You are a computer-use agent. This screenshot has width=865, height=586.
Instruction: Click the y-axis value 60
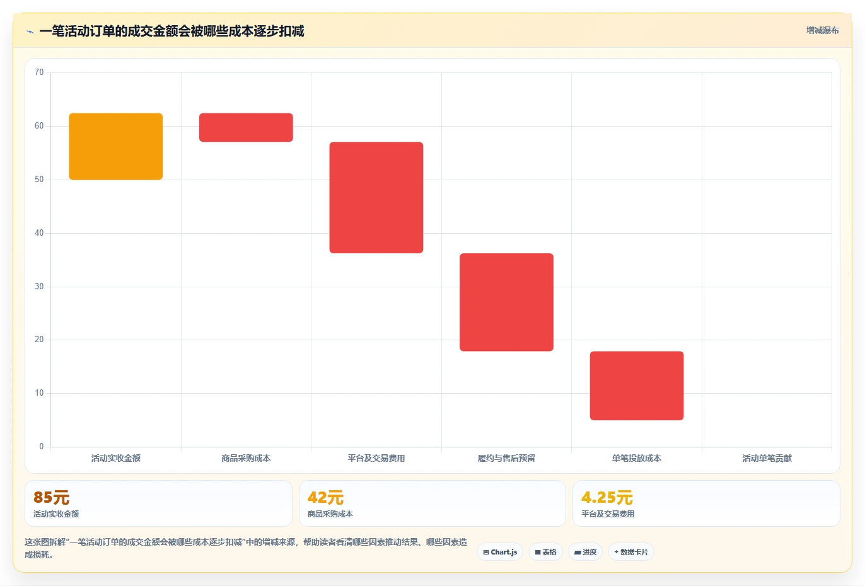[x=39, y=126]
